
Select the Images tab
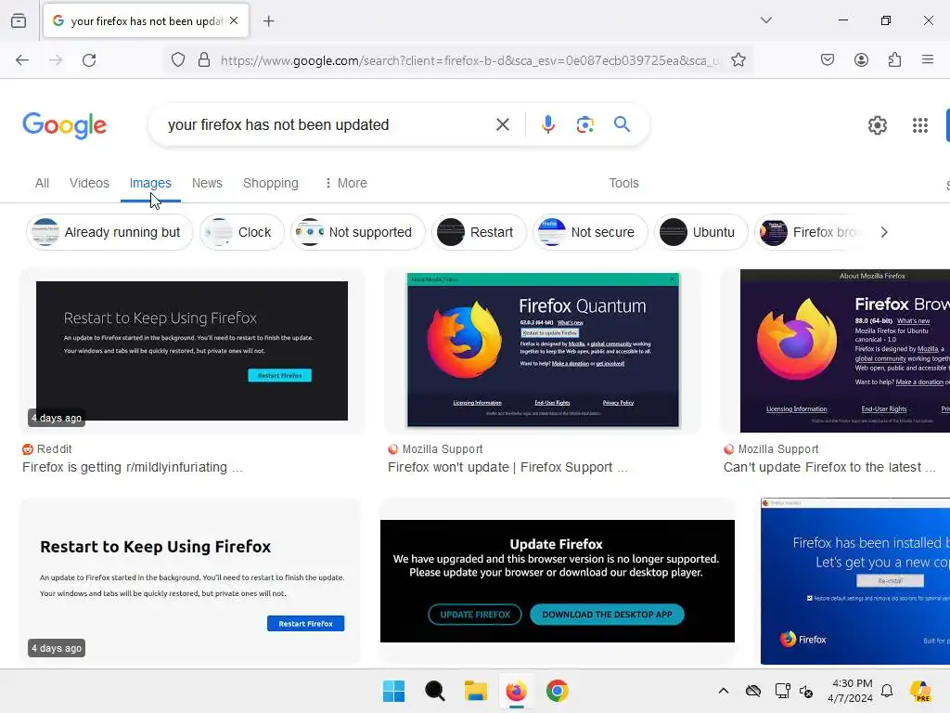[x=150, y=183]
